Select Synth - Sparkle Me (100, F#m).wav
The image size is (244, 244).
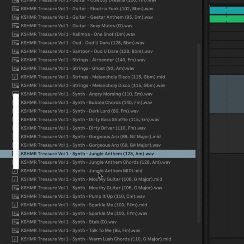(84, 213)
